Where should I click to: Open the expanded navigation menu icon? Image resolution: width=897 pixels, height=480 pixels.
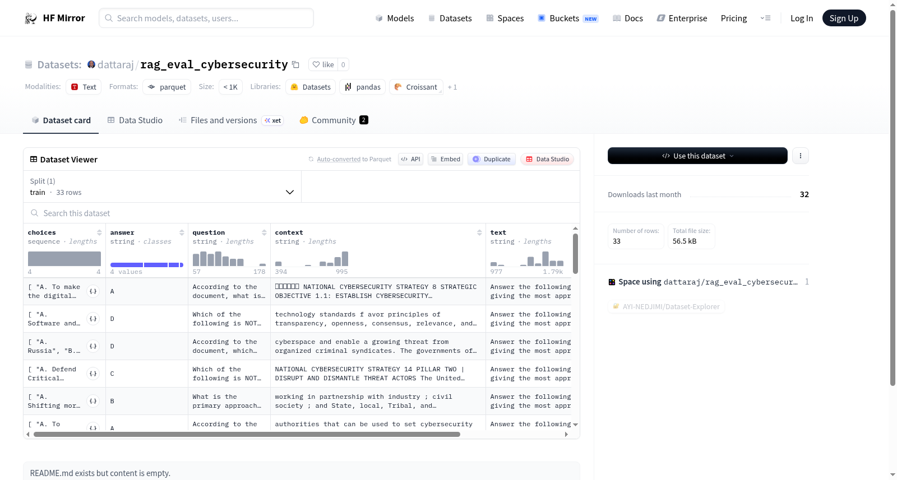[x=765, y=18]
